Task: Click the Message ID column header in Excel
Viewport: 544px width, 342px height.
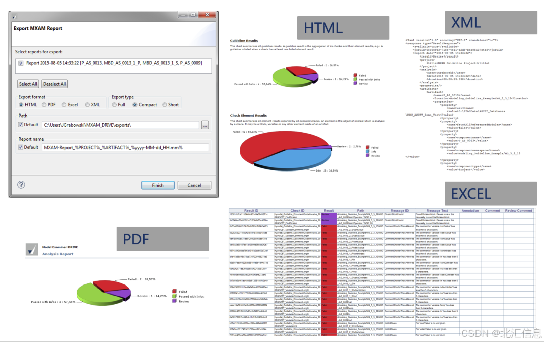Action: pyautogui.click(x=399, y=211)
